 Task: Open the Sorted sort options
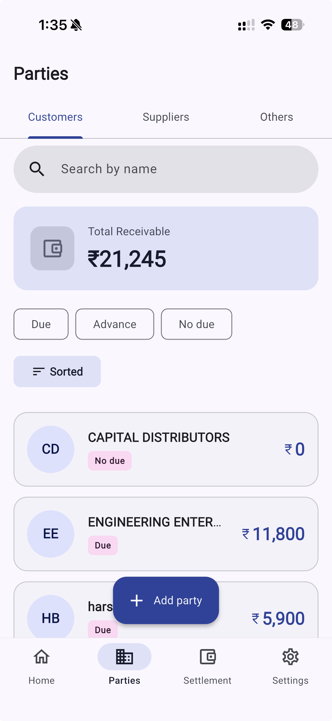(57, 372)
